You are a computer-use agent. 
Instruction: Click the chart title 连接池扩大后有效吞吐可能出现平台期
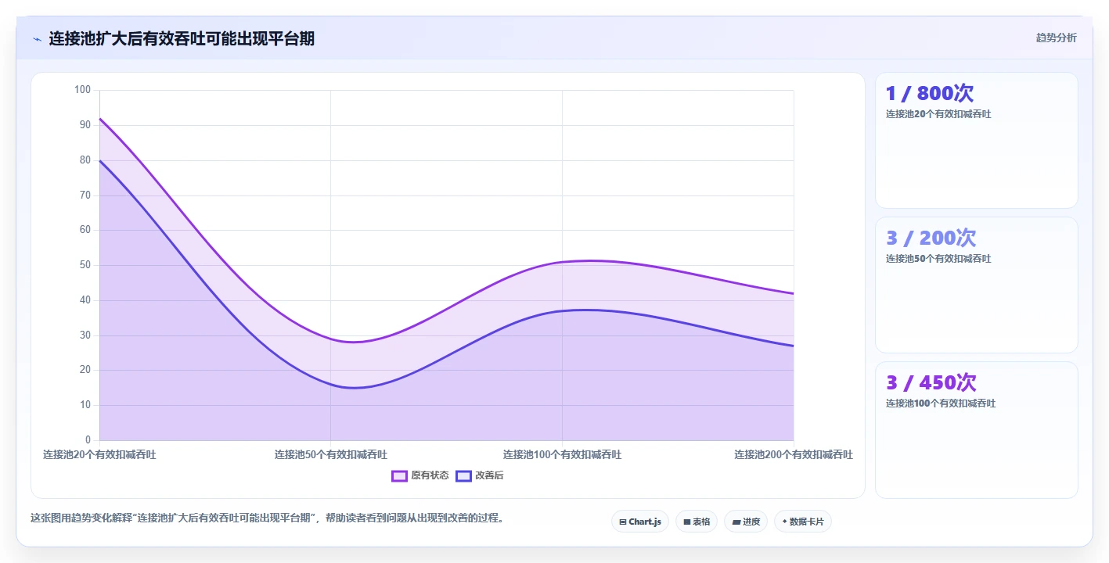coord(182,38)
